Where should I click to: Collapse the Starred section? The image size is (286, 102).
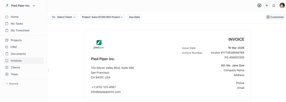click(x=12, y=84)
